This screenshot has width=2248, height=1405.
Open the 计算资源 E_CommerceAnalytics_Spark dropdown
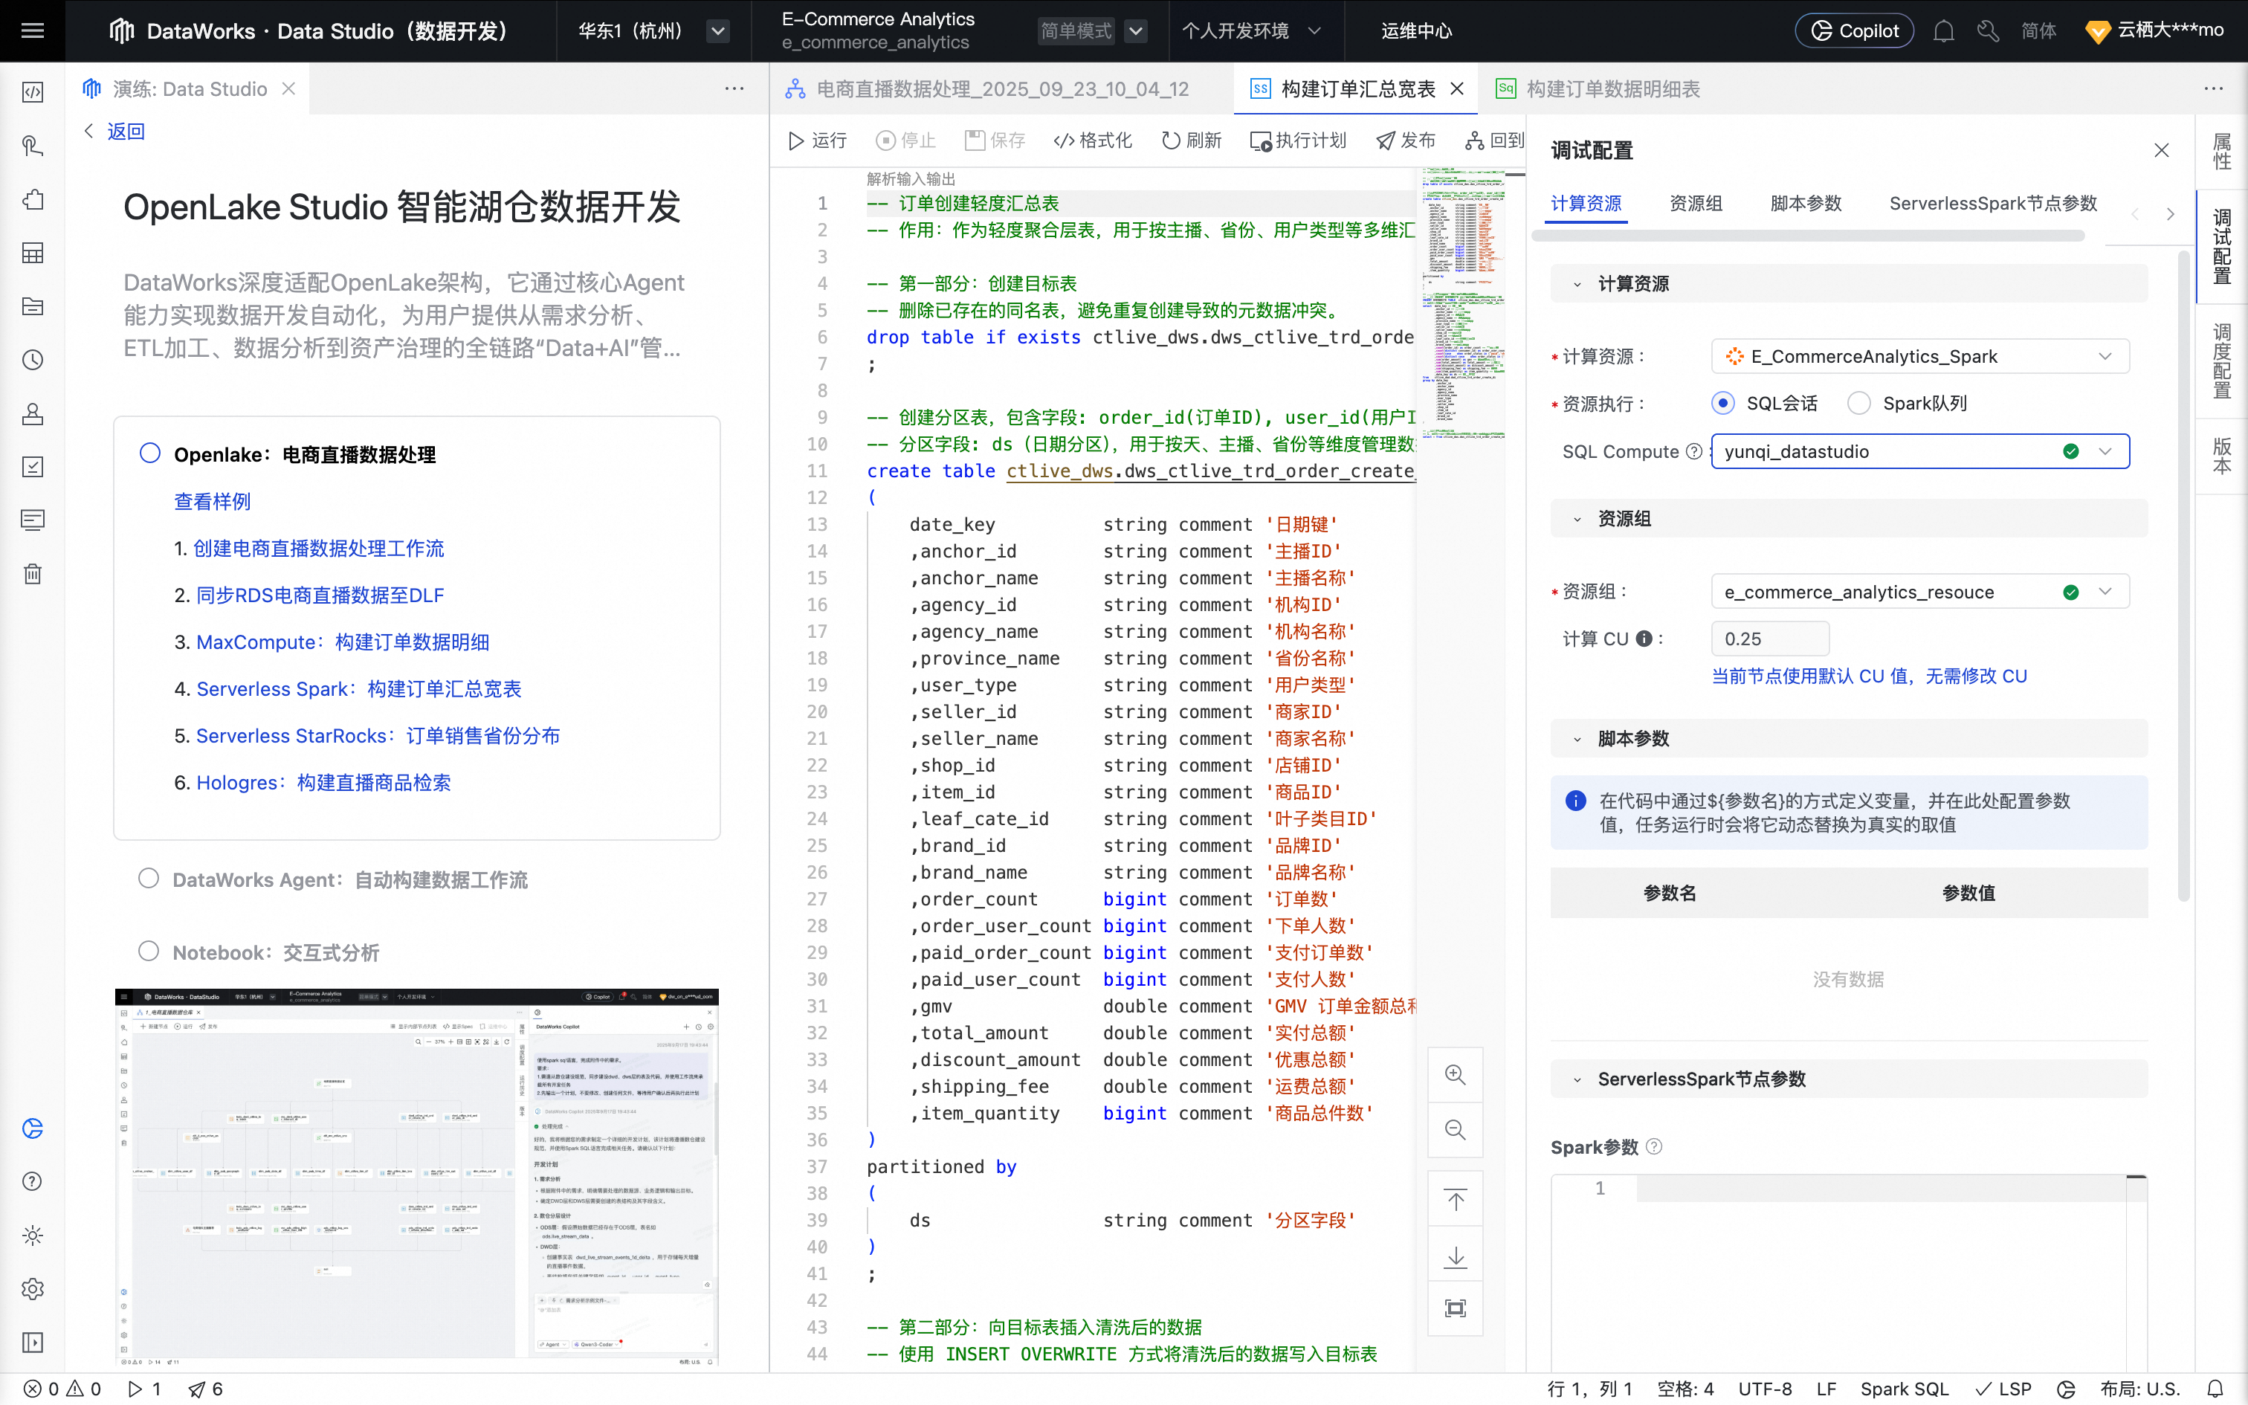click(1919, 357)
